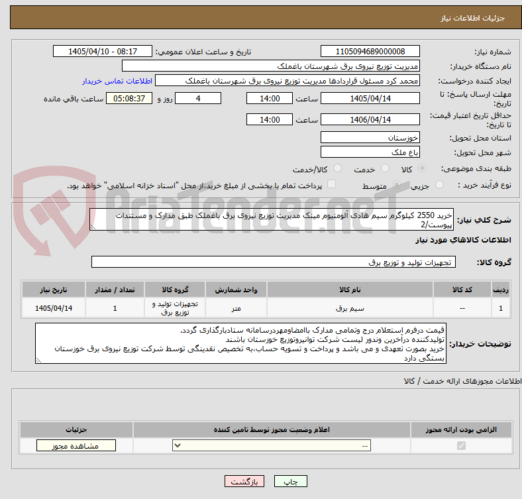Click the جزئیات column header in license table
The image size is (522, 499).
point(76,429)
